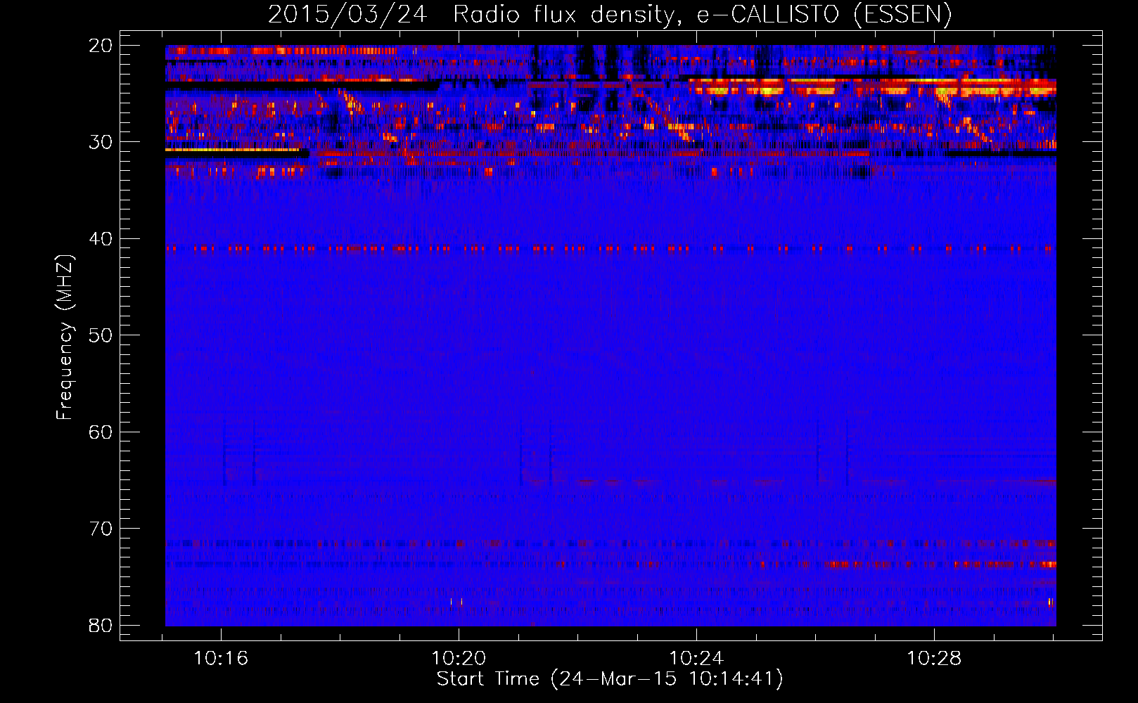Click the '20' frequency tick label
The height and width of the screenshot is (703, 1138).
point(101,46)
